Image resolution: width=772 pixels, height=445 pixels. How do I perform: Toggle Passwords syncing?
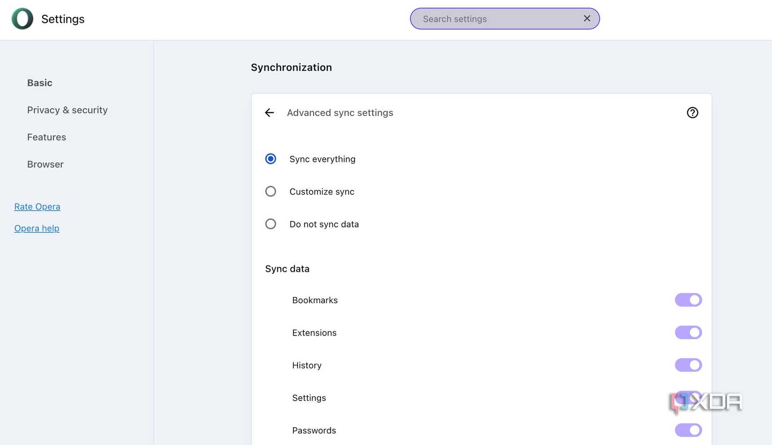tap(688, 430)
